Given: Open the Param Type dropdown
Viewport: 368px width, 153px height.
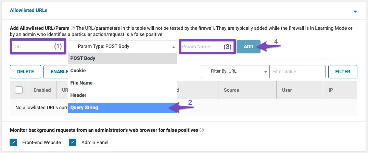Looking at the screenshot, I should coord(122,47).
